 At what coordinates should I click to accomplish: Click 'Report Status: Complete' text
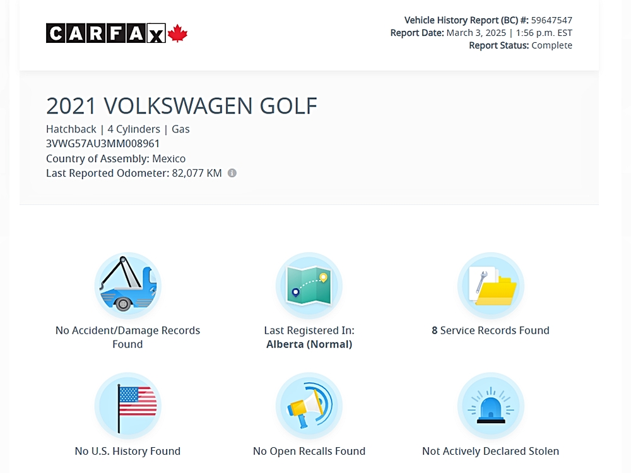[x=521, y=45]
